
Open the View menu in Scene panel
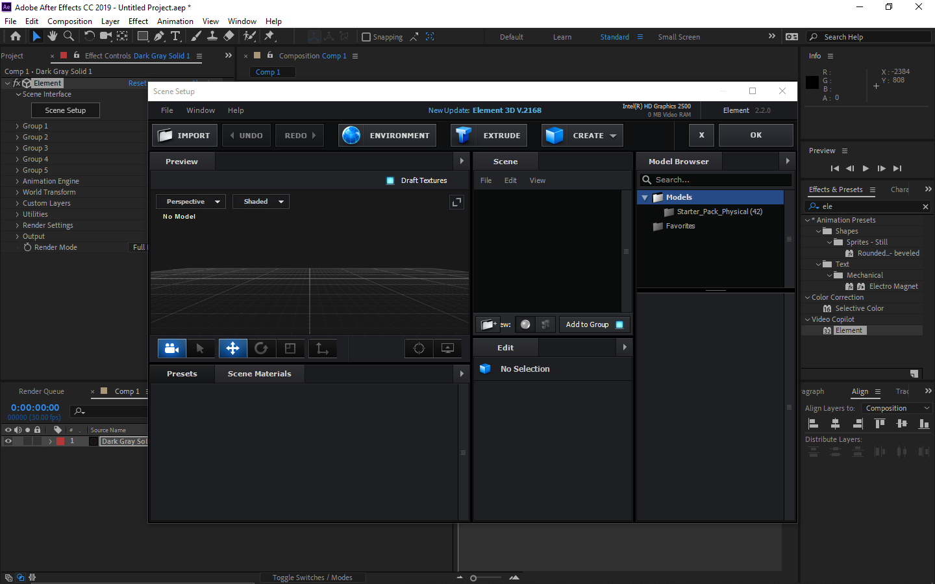[538, 180]
